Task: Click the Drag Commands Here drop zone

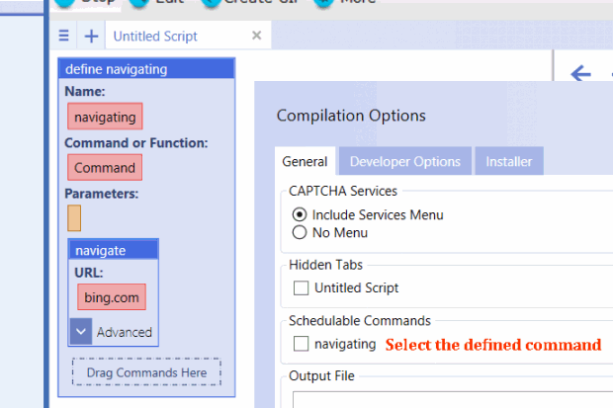Action: click(x=146, y=372)
